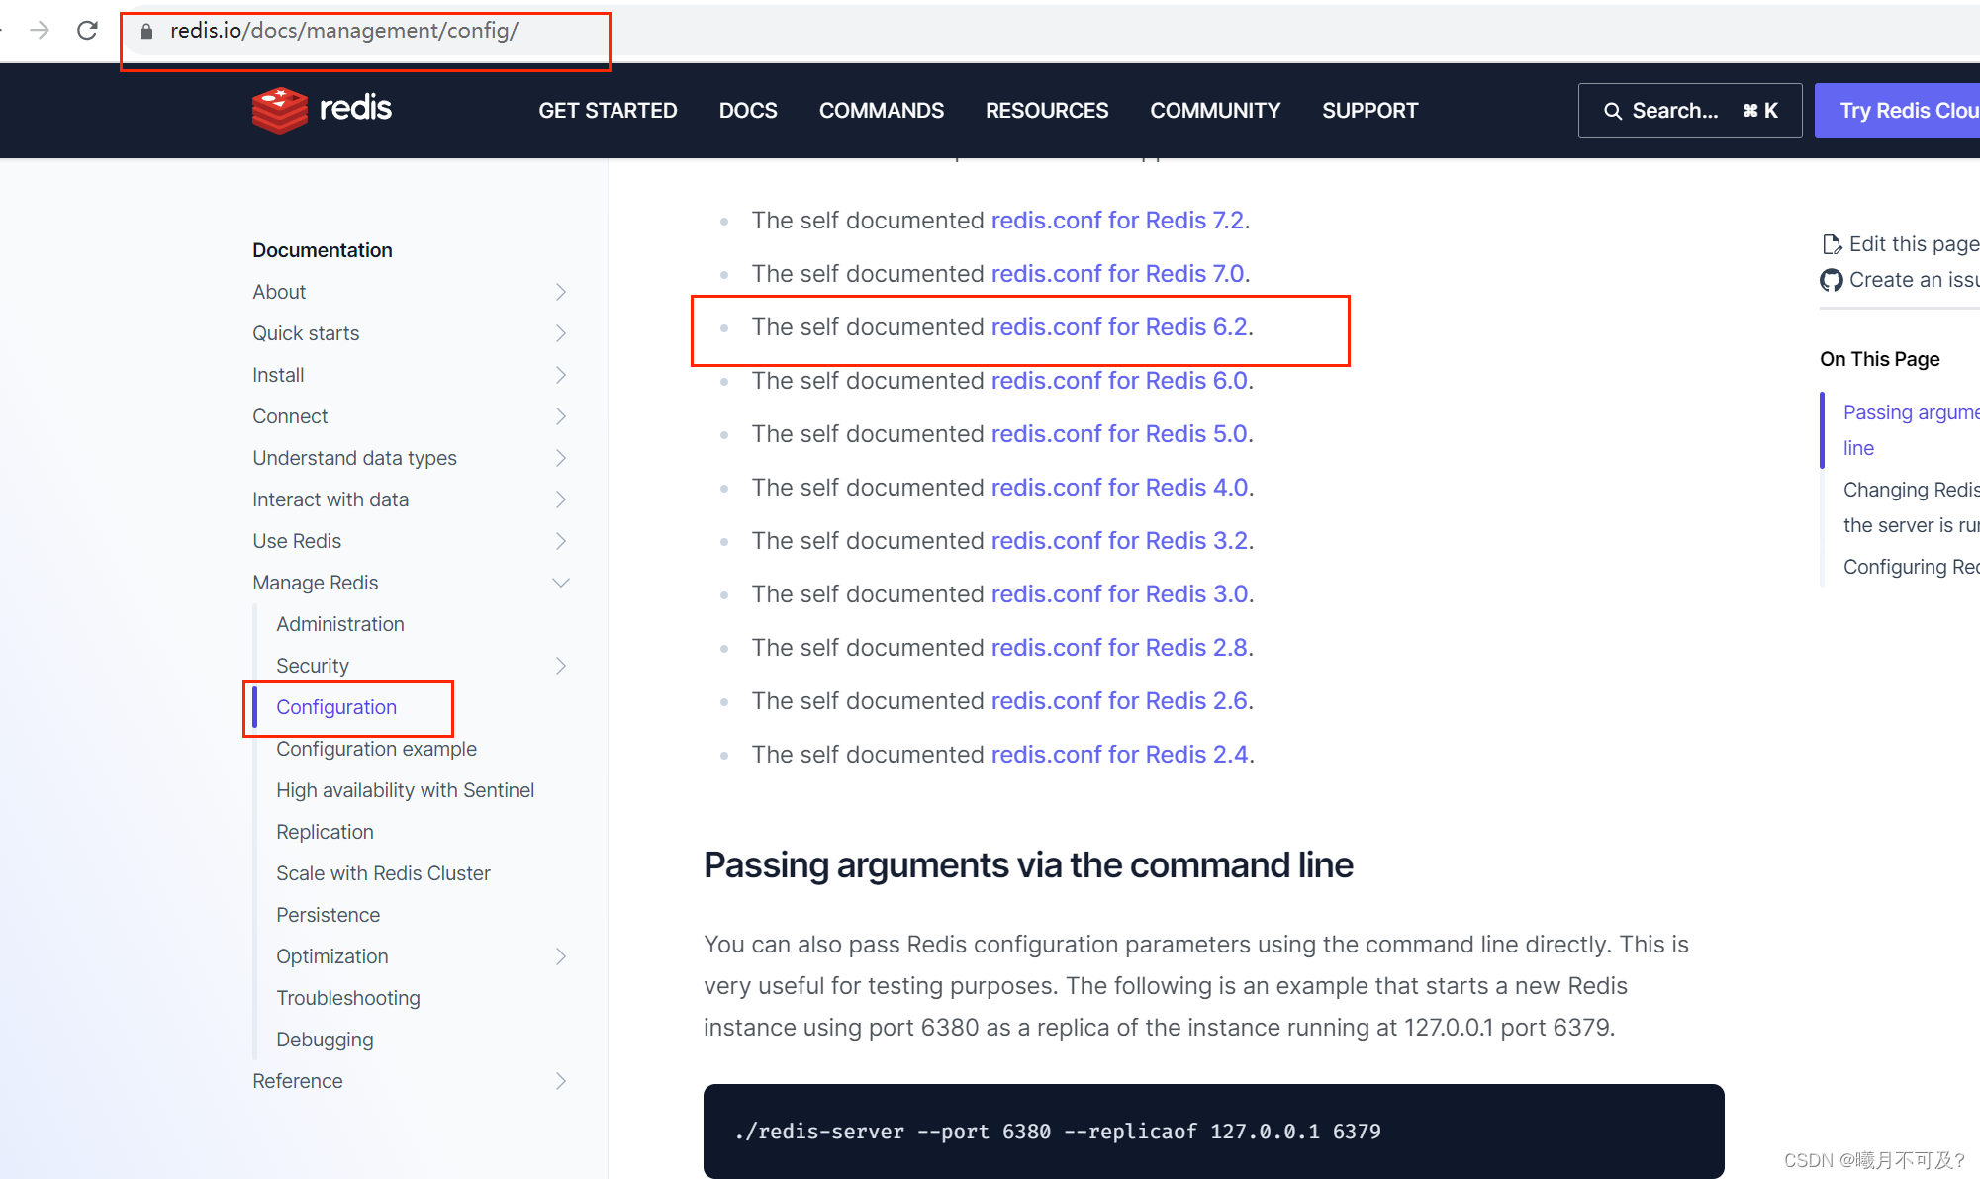Select Security in the sidebar
This screenshot has width=1980, height=1179.
(x=313, y=666)
